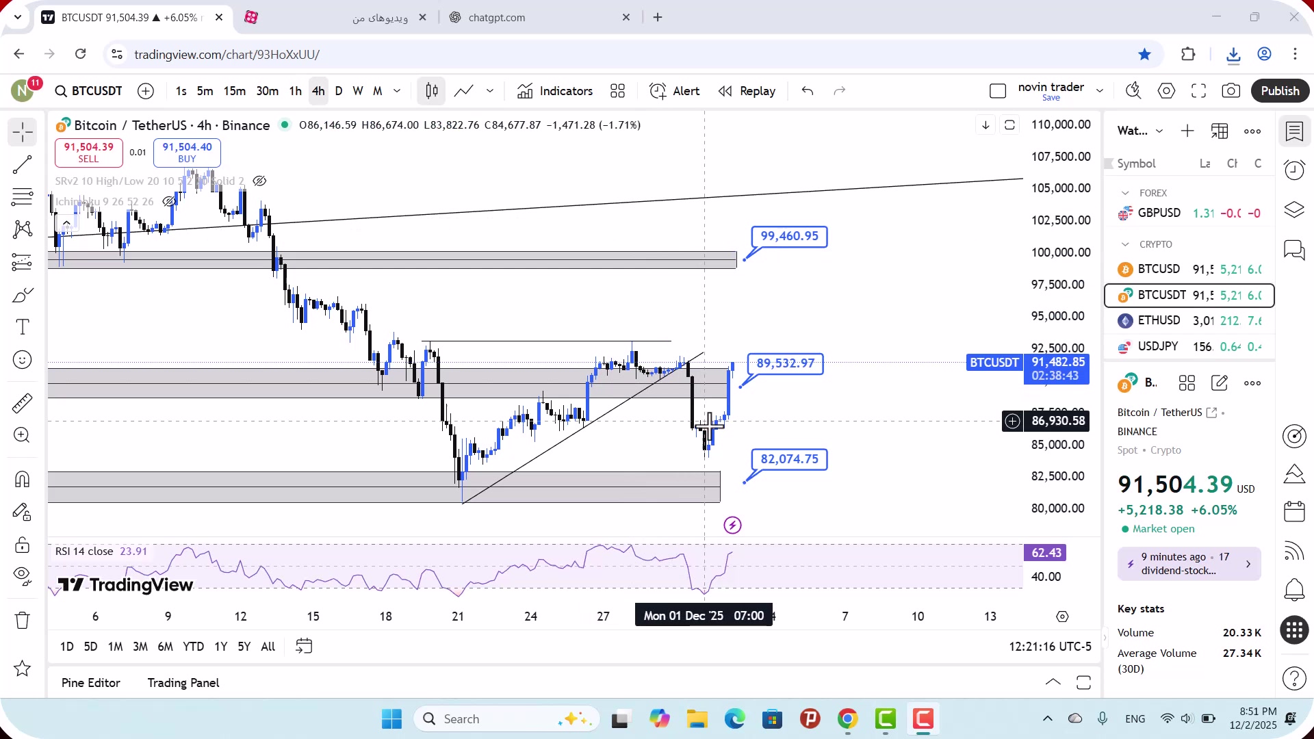Viewport: 1314px width, 739px height.
Task: Expand the timeframe interval dropdown
Action: 397,91
